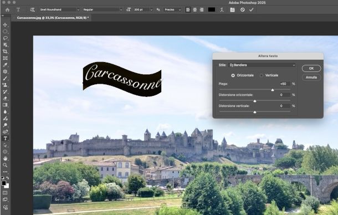Click the Distorsione orizzontale slider handle
This screenshot has width=338, height=215.
coord(255,101)
